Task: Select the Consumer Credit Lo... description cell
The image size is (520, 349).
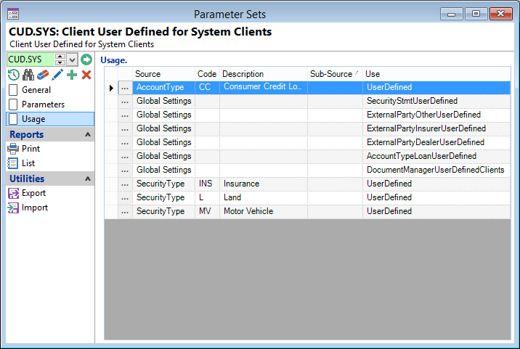Action: point(264,88)
